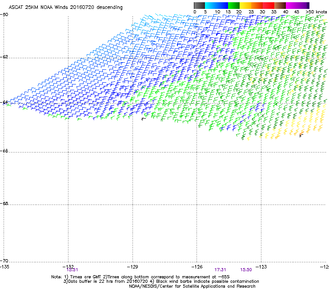Viewport: 329px width, 289px height.
Task: Click the title text 'ASCAT 25KM NOAA Winds 20160720 descending'
Action: pyautogui.click(x=65, y=7)
